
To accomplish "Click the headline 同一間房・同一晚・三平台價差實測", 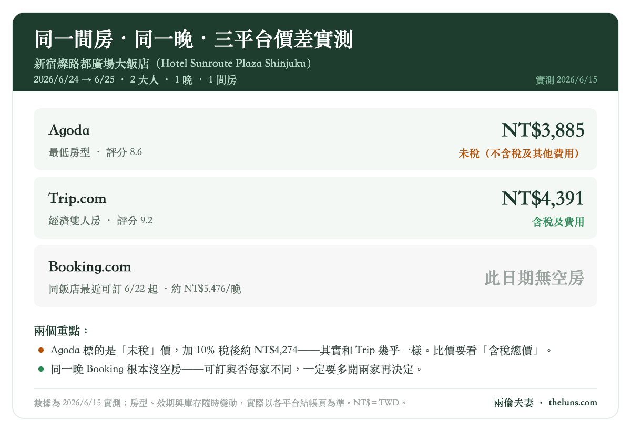I will click(x=193, y=40).
